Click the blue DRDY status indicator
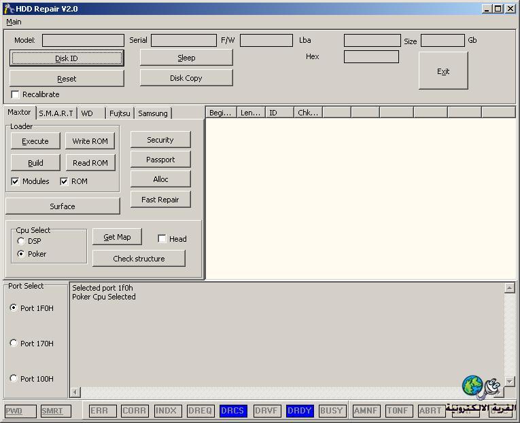The height and width of the screenshot is (423, 520). (x=300, y=411)
